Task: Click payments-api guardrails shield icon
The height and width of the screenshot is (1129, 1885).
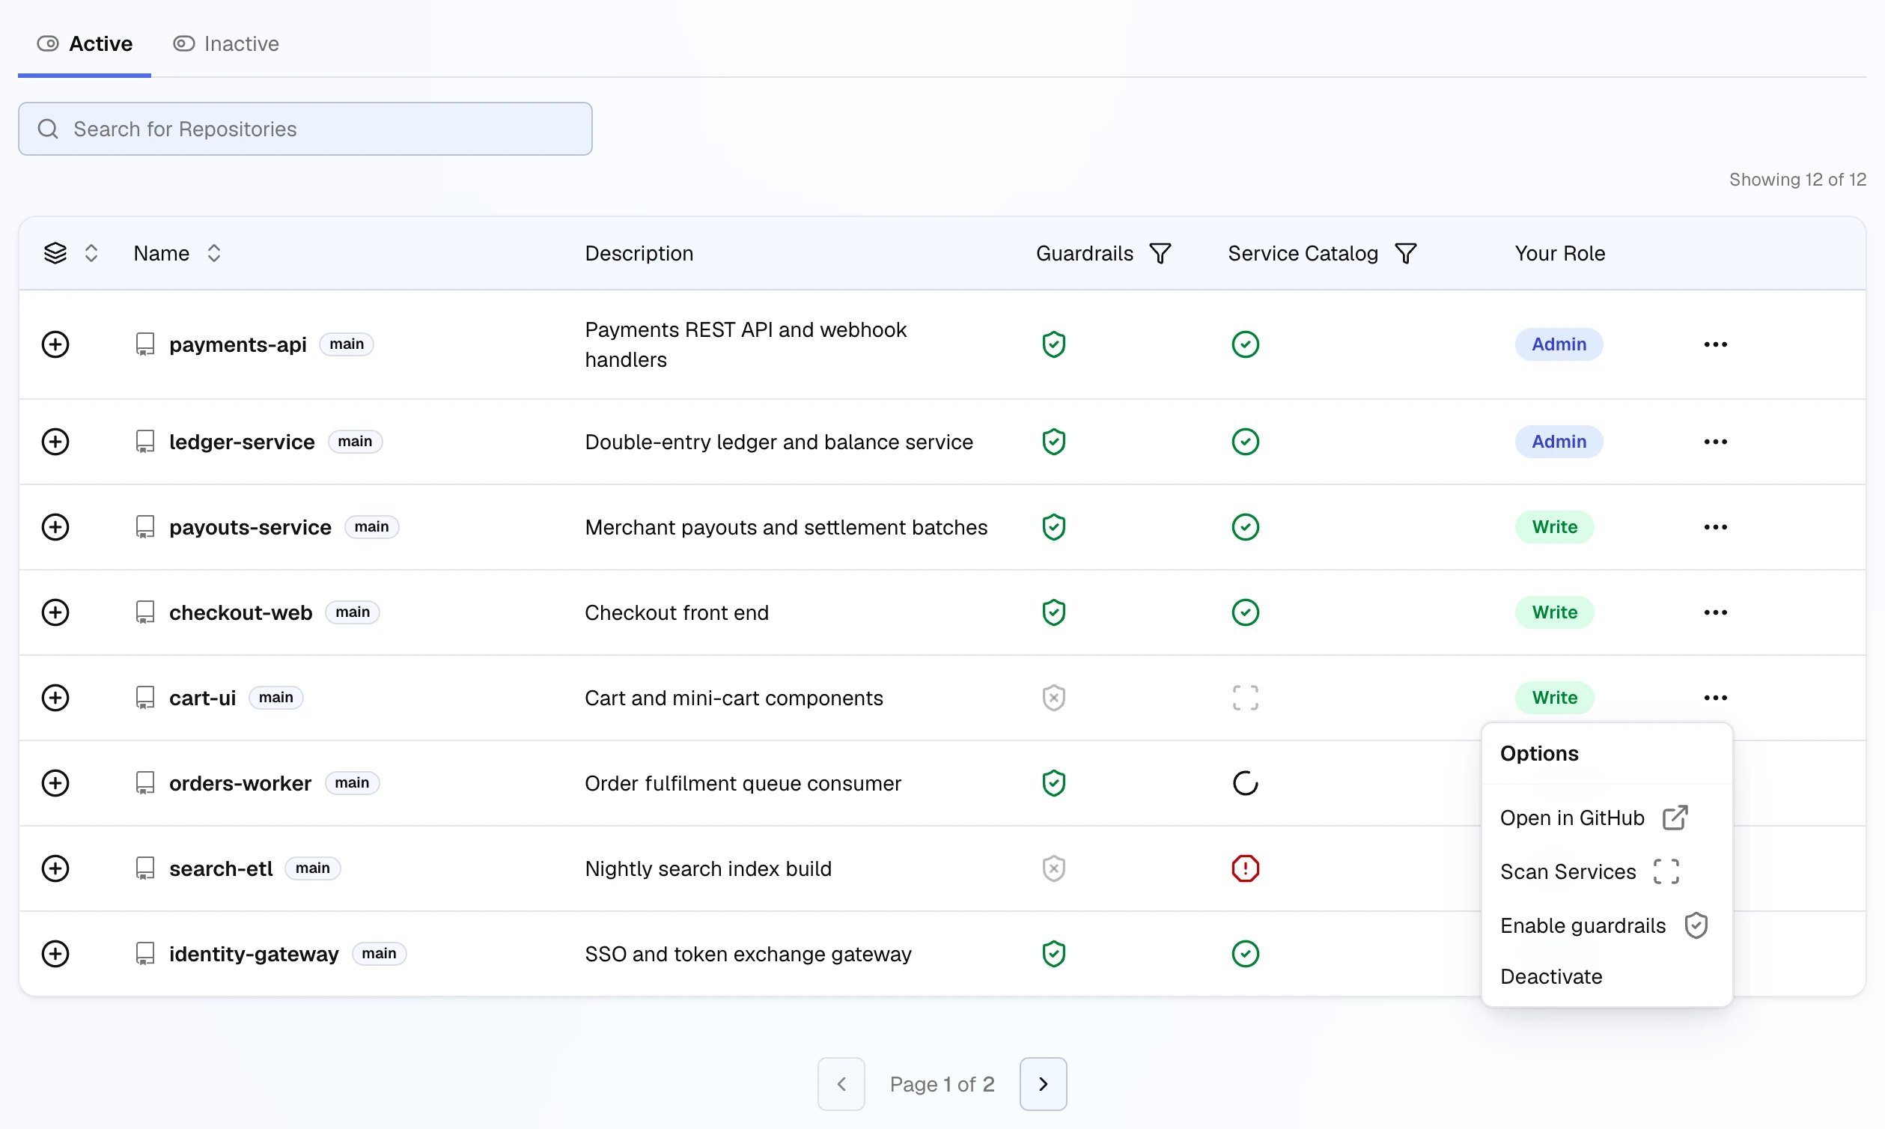Action: (x=1053, y=344)
